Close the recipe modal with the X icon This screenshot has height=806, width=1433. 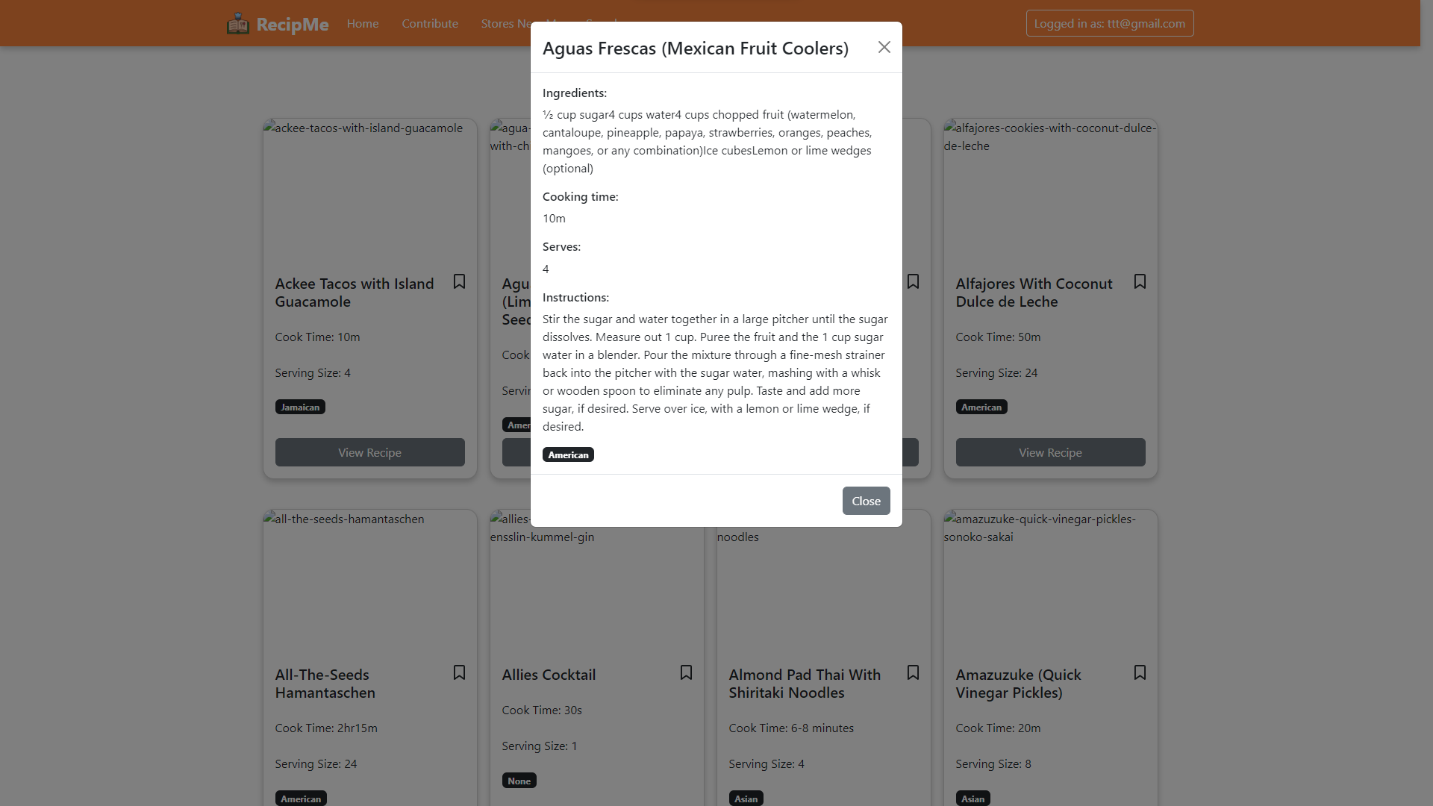pyautogui.click(x=884, y=48)
